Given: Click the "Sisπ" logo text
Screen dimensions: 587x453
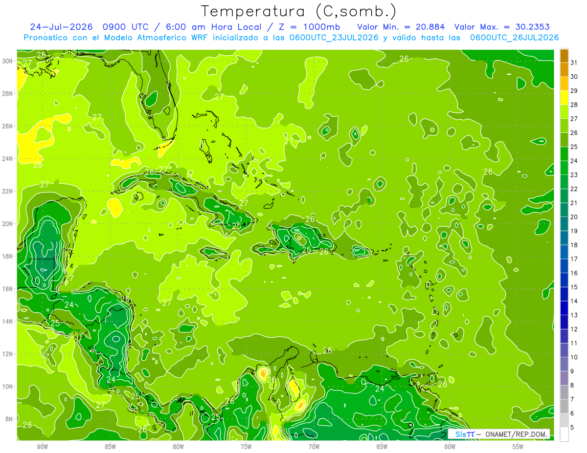Looking at the screenshot, I should [x=464, y=434].
